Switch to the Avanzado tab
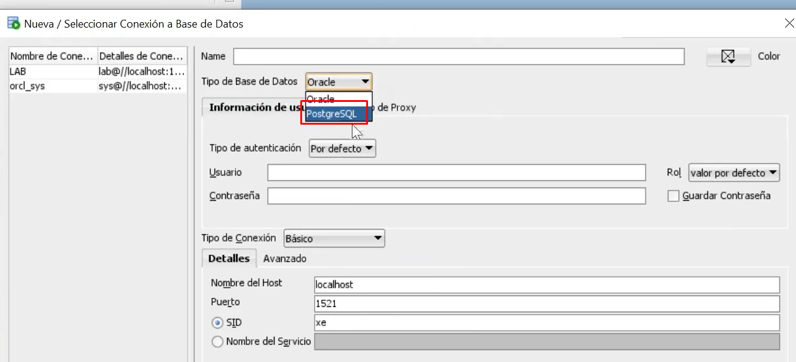 click(x=285, y=258)
